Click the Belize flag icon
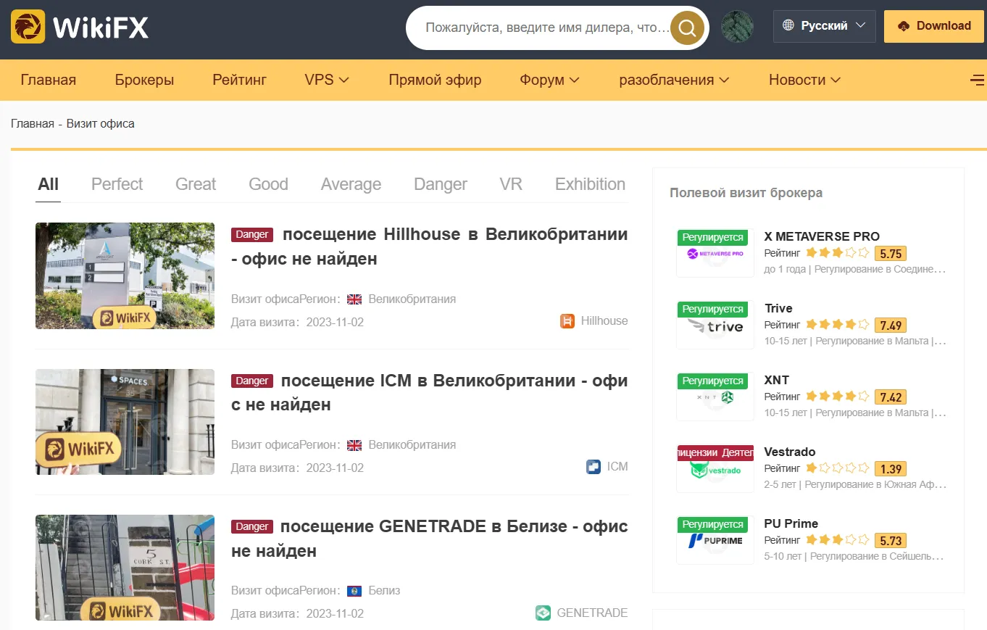 (354, 590)
